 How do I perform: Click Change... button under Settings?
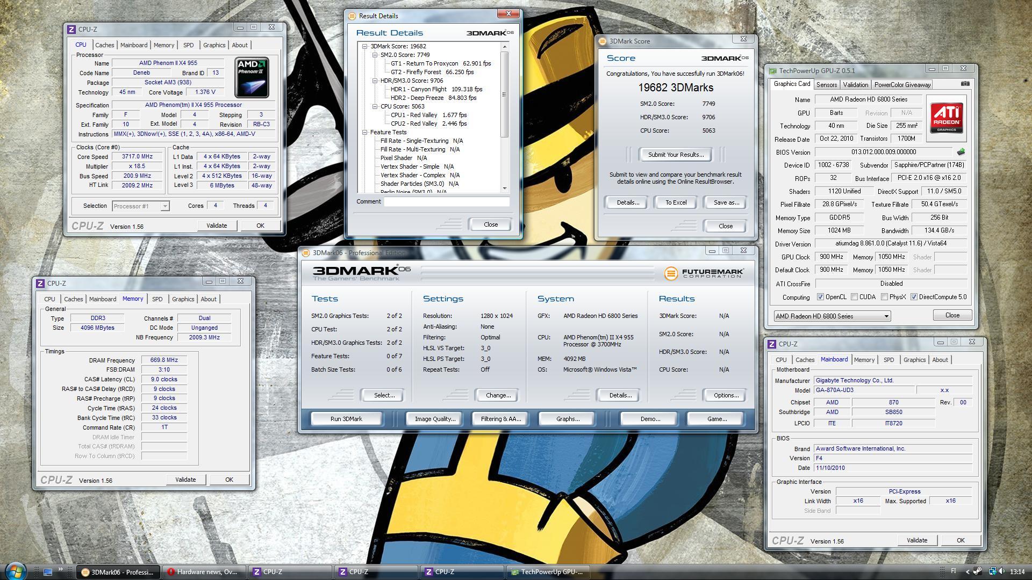[498, 395]
